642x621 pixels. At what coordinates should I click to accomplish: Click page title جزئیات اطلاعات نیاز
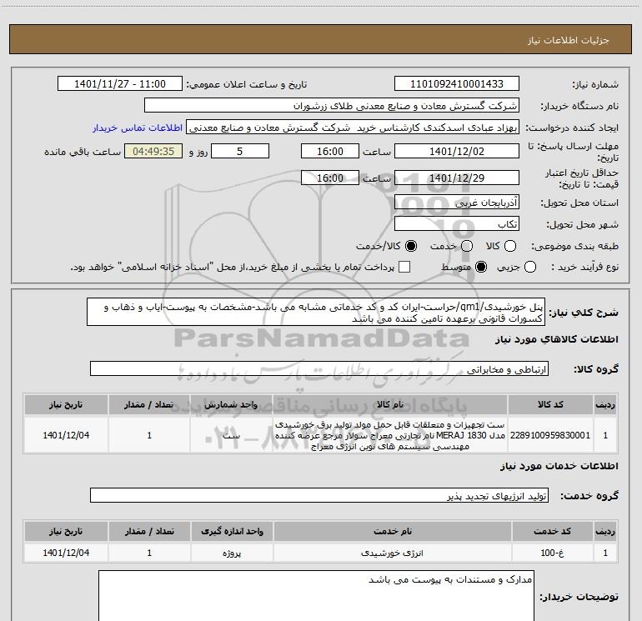point(568,40)
